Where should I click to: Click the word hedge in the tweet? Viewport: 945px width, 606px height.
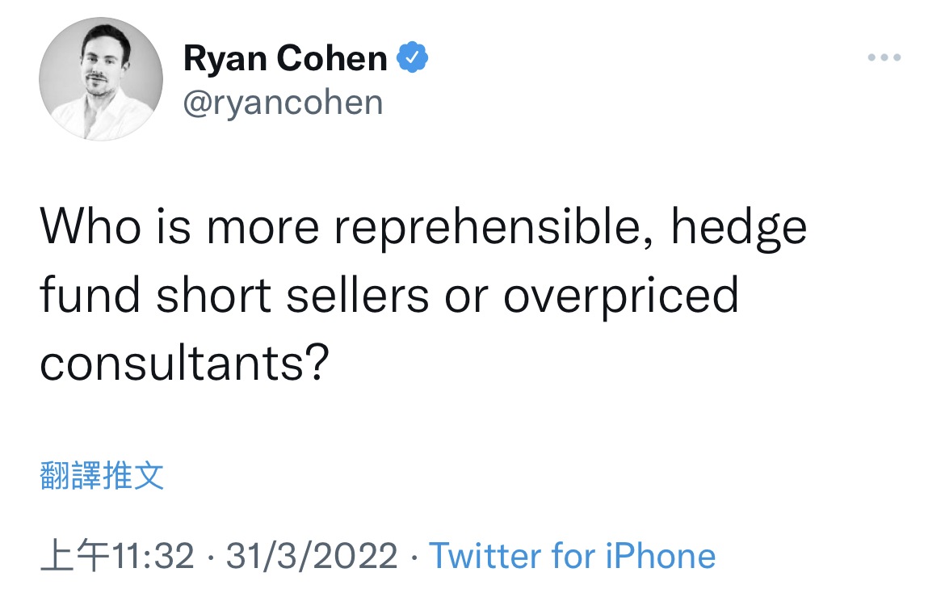tap(739, 228)
